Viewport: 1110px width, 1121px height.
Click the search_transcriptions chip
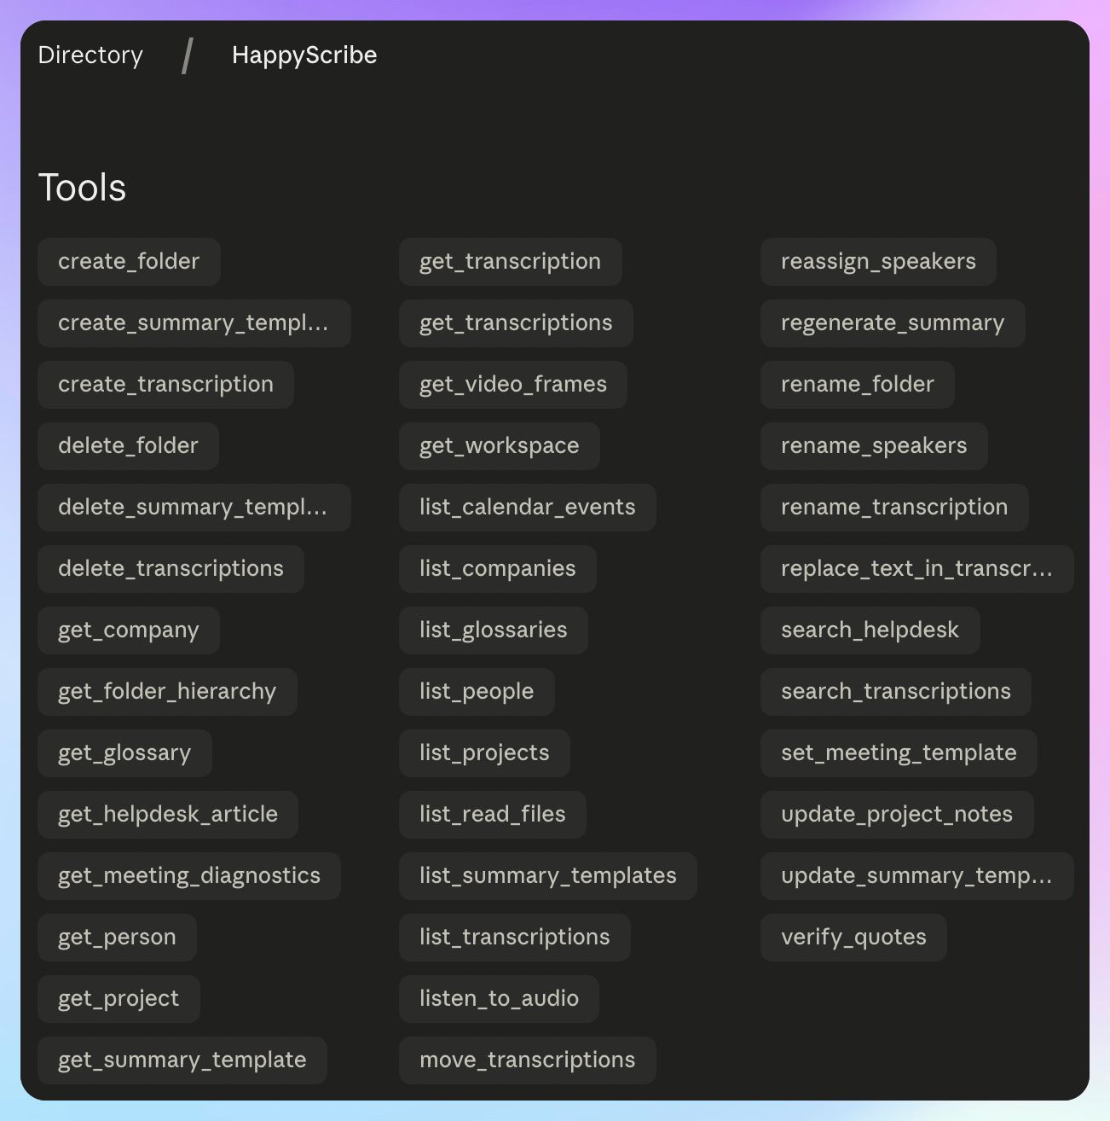896,692
